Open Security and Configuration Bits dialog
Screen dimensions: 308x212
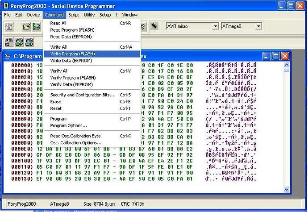coord(92,95)
